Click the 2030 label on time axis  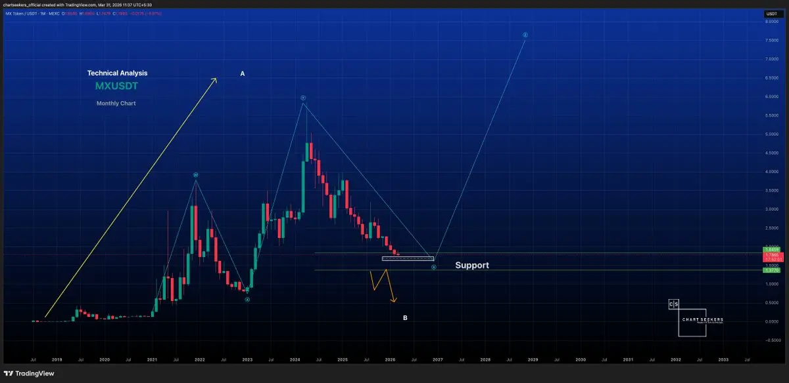point(581,359)
